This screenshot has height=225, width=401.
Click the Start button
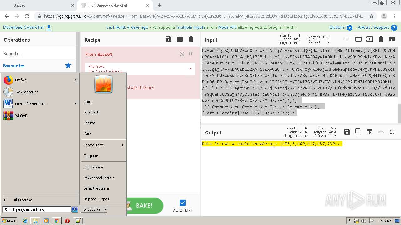8,221
